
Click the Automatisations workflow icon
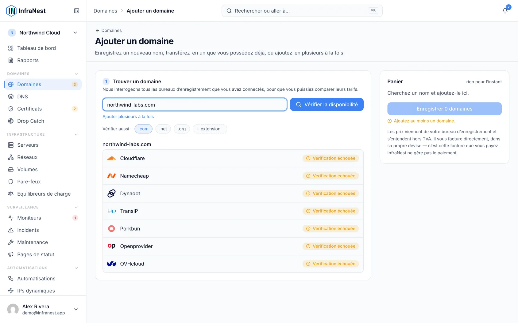point(11,278)
